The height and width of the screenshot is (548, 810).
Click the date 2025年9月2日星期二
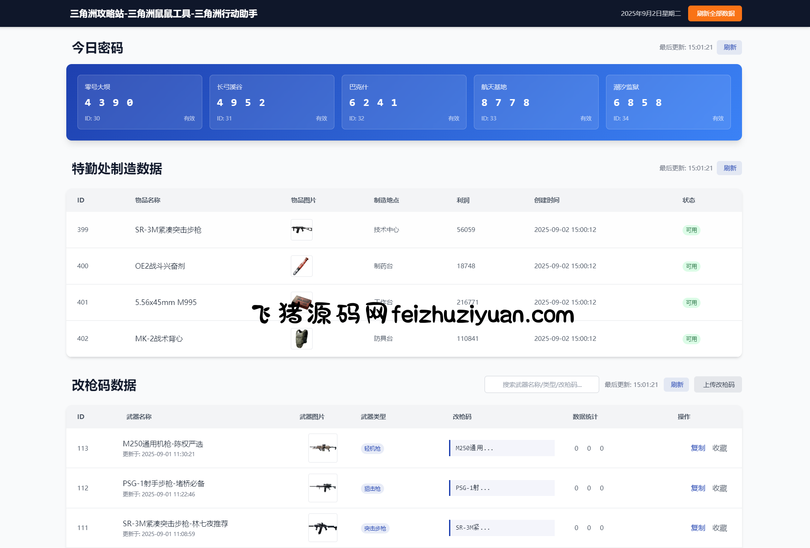650,14
